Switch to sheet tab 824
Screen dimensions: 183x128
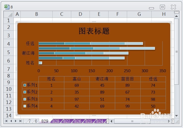[100, 121]
